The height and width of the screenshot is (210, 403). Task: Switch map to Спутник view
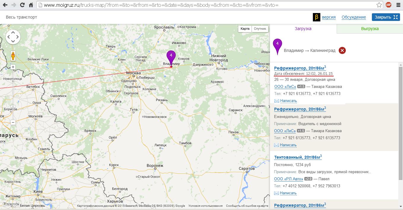tap(260, 29)
